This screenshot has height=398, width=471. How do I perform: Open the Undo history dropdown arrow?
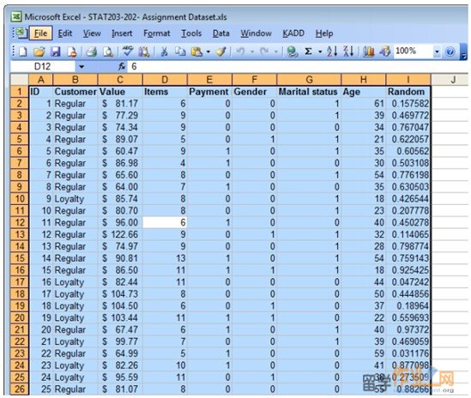pyautogui.click(x=252, y=52)
